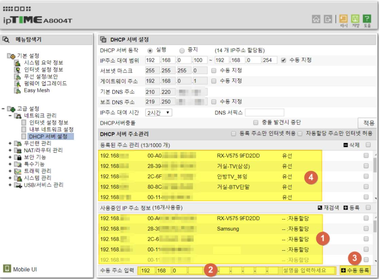Open the Mobile UI icon
Viewport: 379px width, 279px height.
click(x=7, y=269)
